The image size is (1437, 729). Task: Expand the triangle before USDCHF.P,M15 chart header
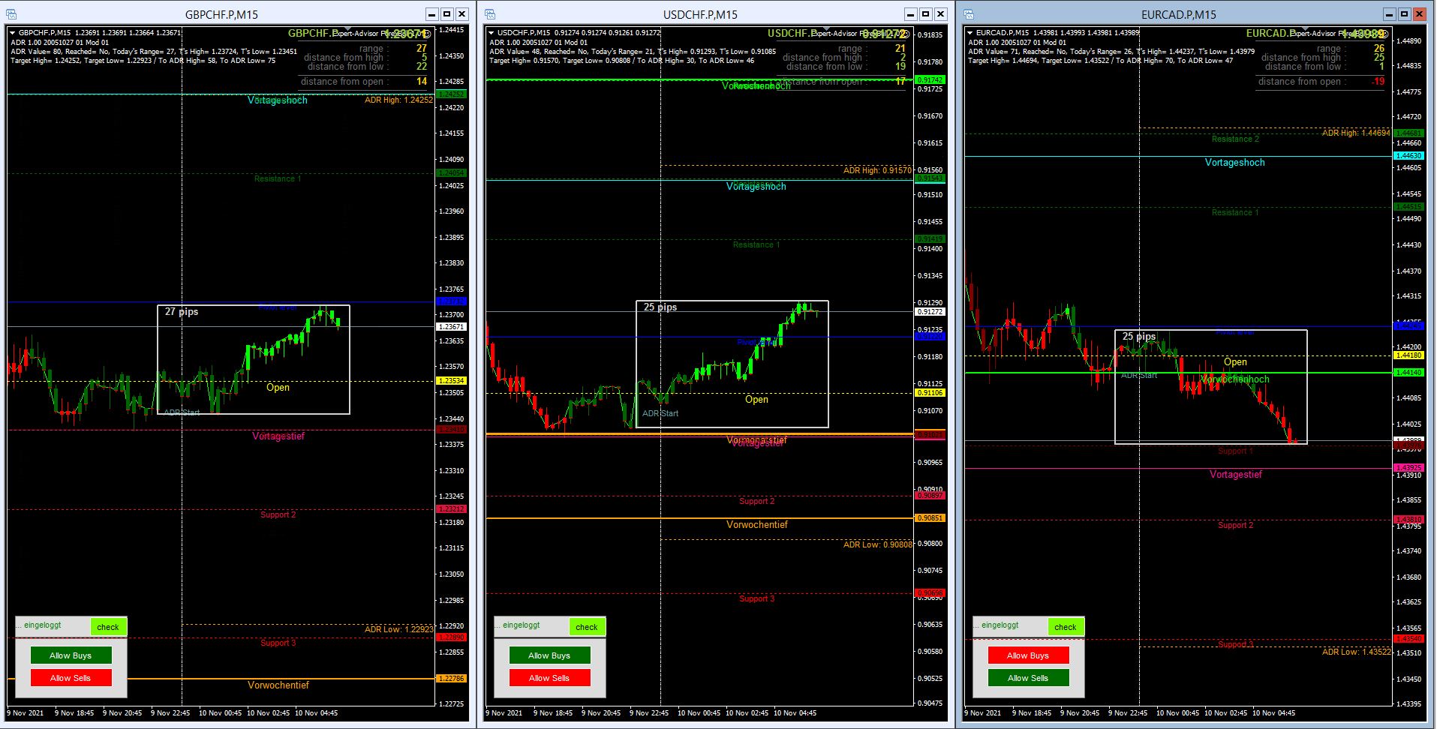(x=491, y=33)
